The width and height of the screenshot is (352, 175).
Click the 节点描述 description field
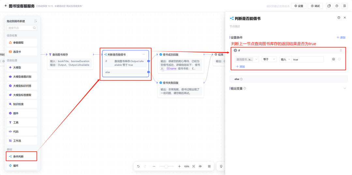click(x=235, y=26)
